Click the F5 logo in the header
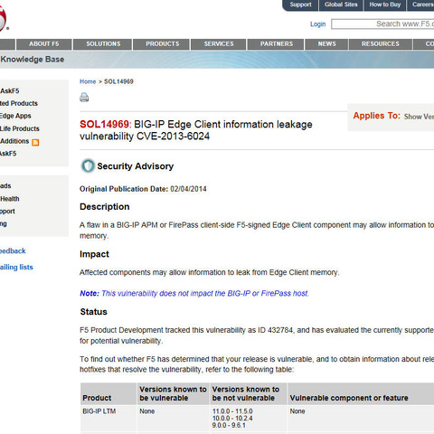434x434 pixels. 3,18
